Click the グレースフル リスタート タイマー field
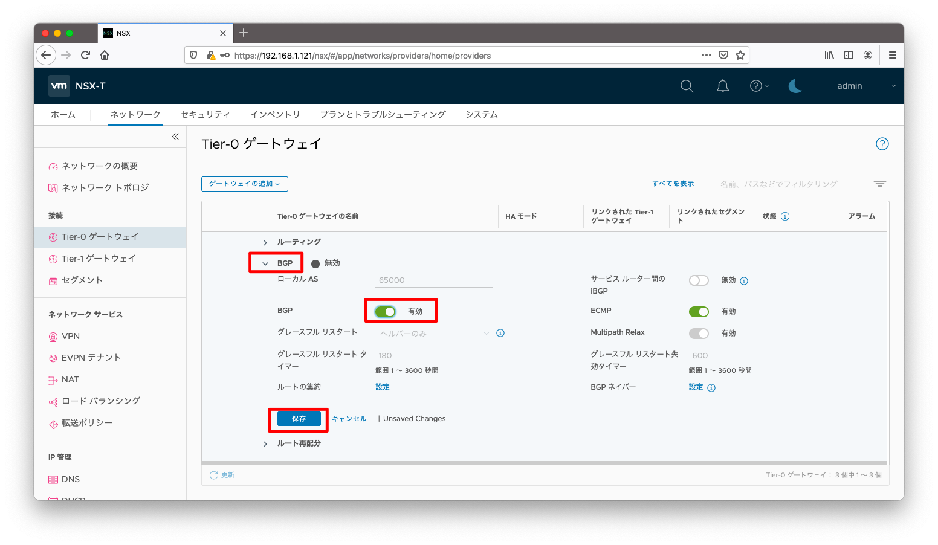Viewport: 938px width, 545px height. pyautogui.click(x=434, y=355)
